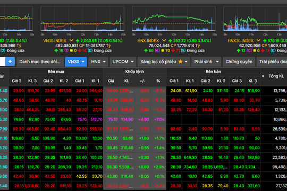287x191 pixels.
Task: Open the HNX-INDEX chevron dropdown
Action: coord(164,40)
